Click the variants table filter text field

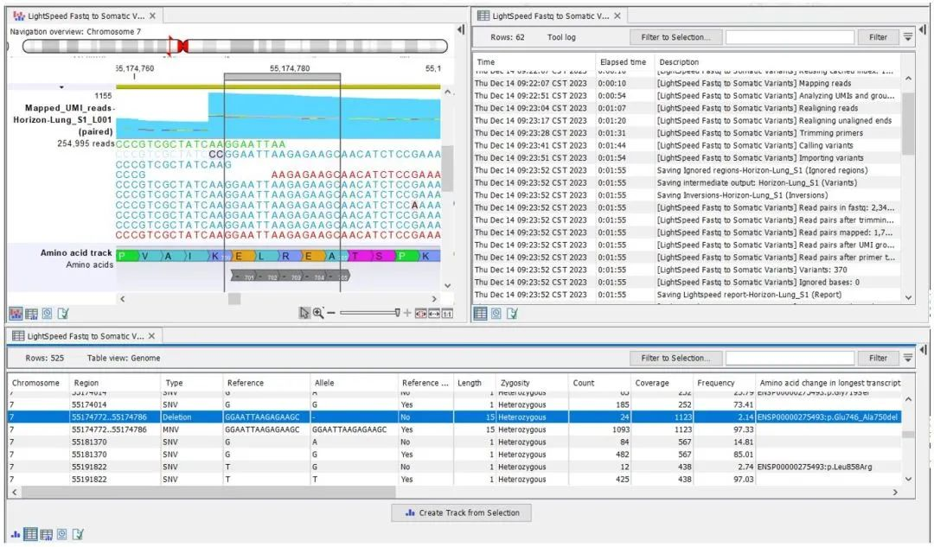point(790,358)
